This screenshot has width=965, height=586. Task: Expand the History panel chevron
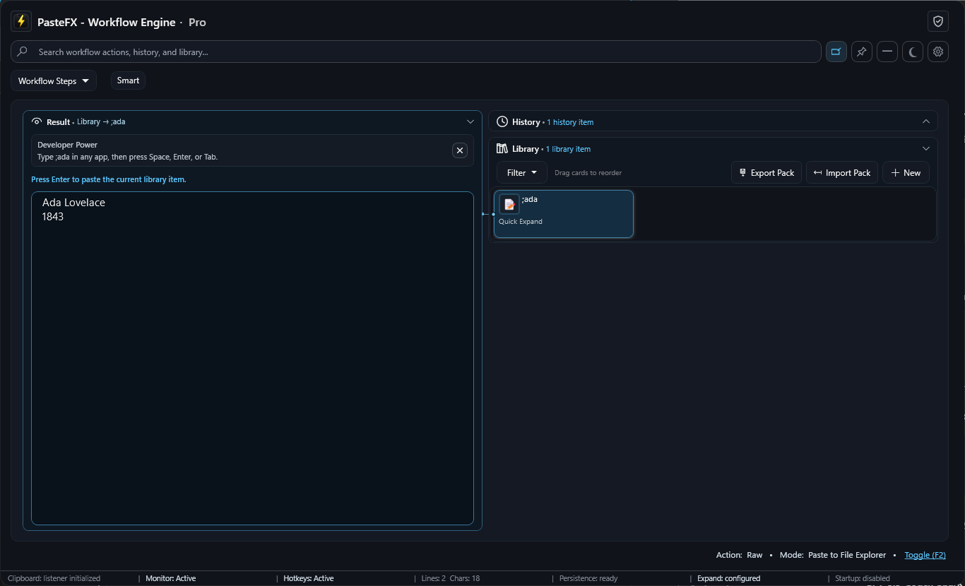click(x=926, y=121)
